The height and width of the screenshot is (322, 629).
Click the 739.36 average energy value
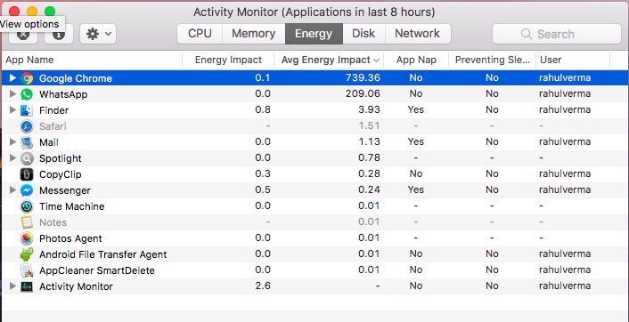(363, 77)
